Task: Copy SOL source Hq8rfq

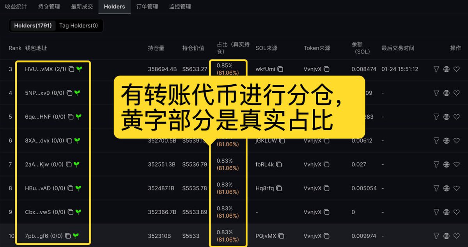Action: pyautogui.click(x=280, y=188)
